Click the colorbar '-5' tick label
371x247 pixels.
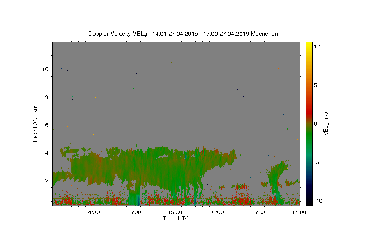pyautogui.click(x=316, y=162)
